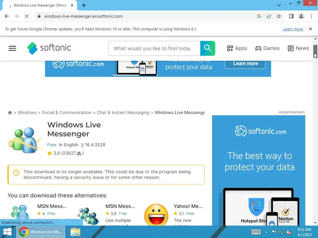Viewport: 318px width, 238px height.
Task: Open the Softonic hamburger menu
Action: pyautogui.click(x=12, y=48)
